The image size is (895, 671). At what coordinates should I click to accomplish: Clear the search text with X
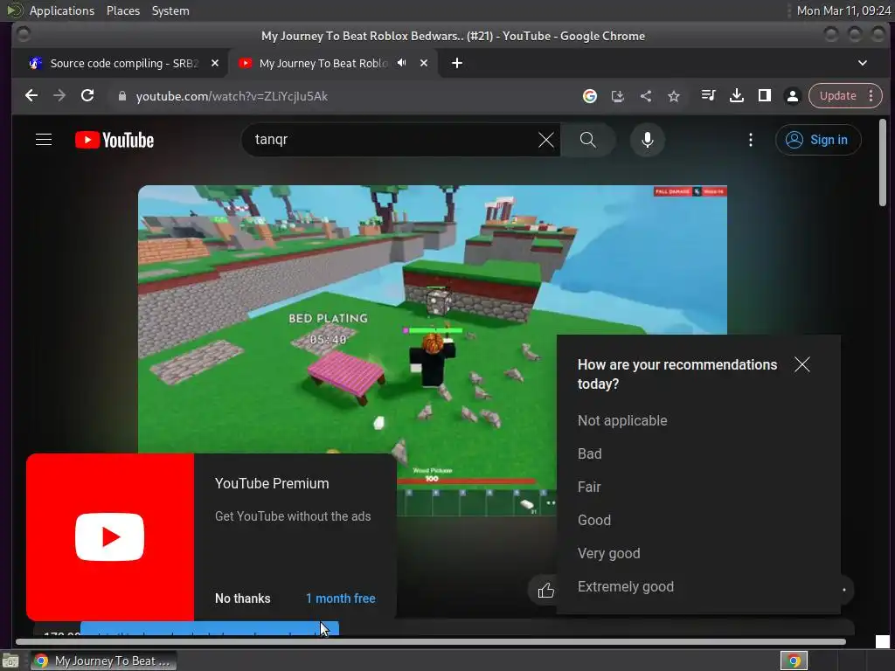point(545,140)
